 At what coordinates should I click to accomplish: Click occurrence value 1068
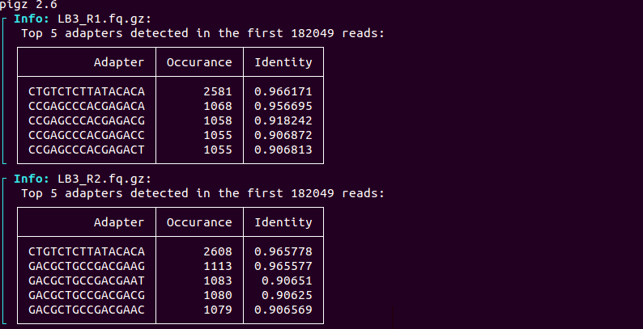[218, 106]
